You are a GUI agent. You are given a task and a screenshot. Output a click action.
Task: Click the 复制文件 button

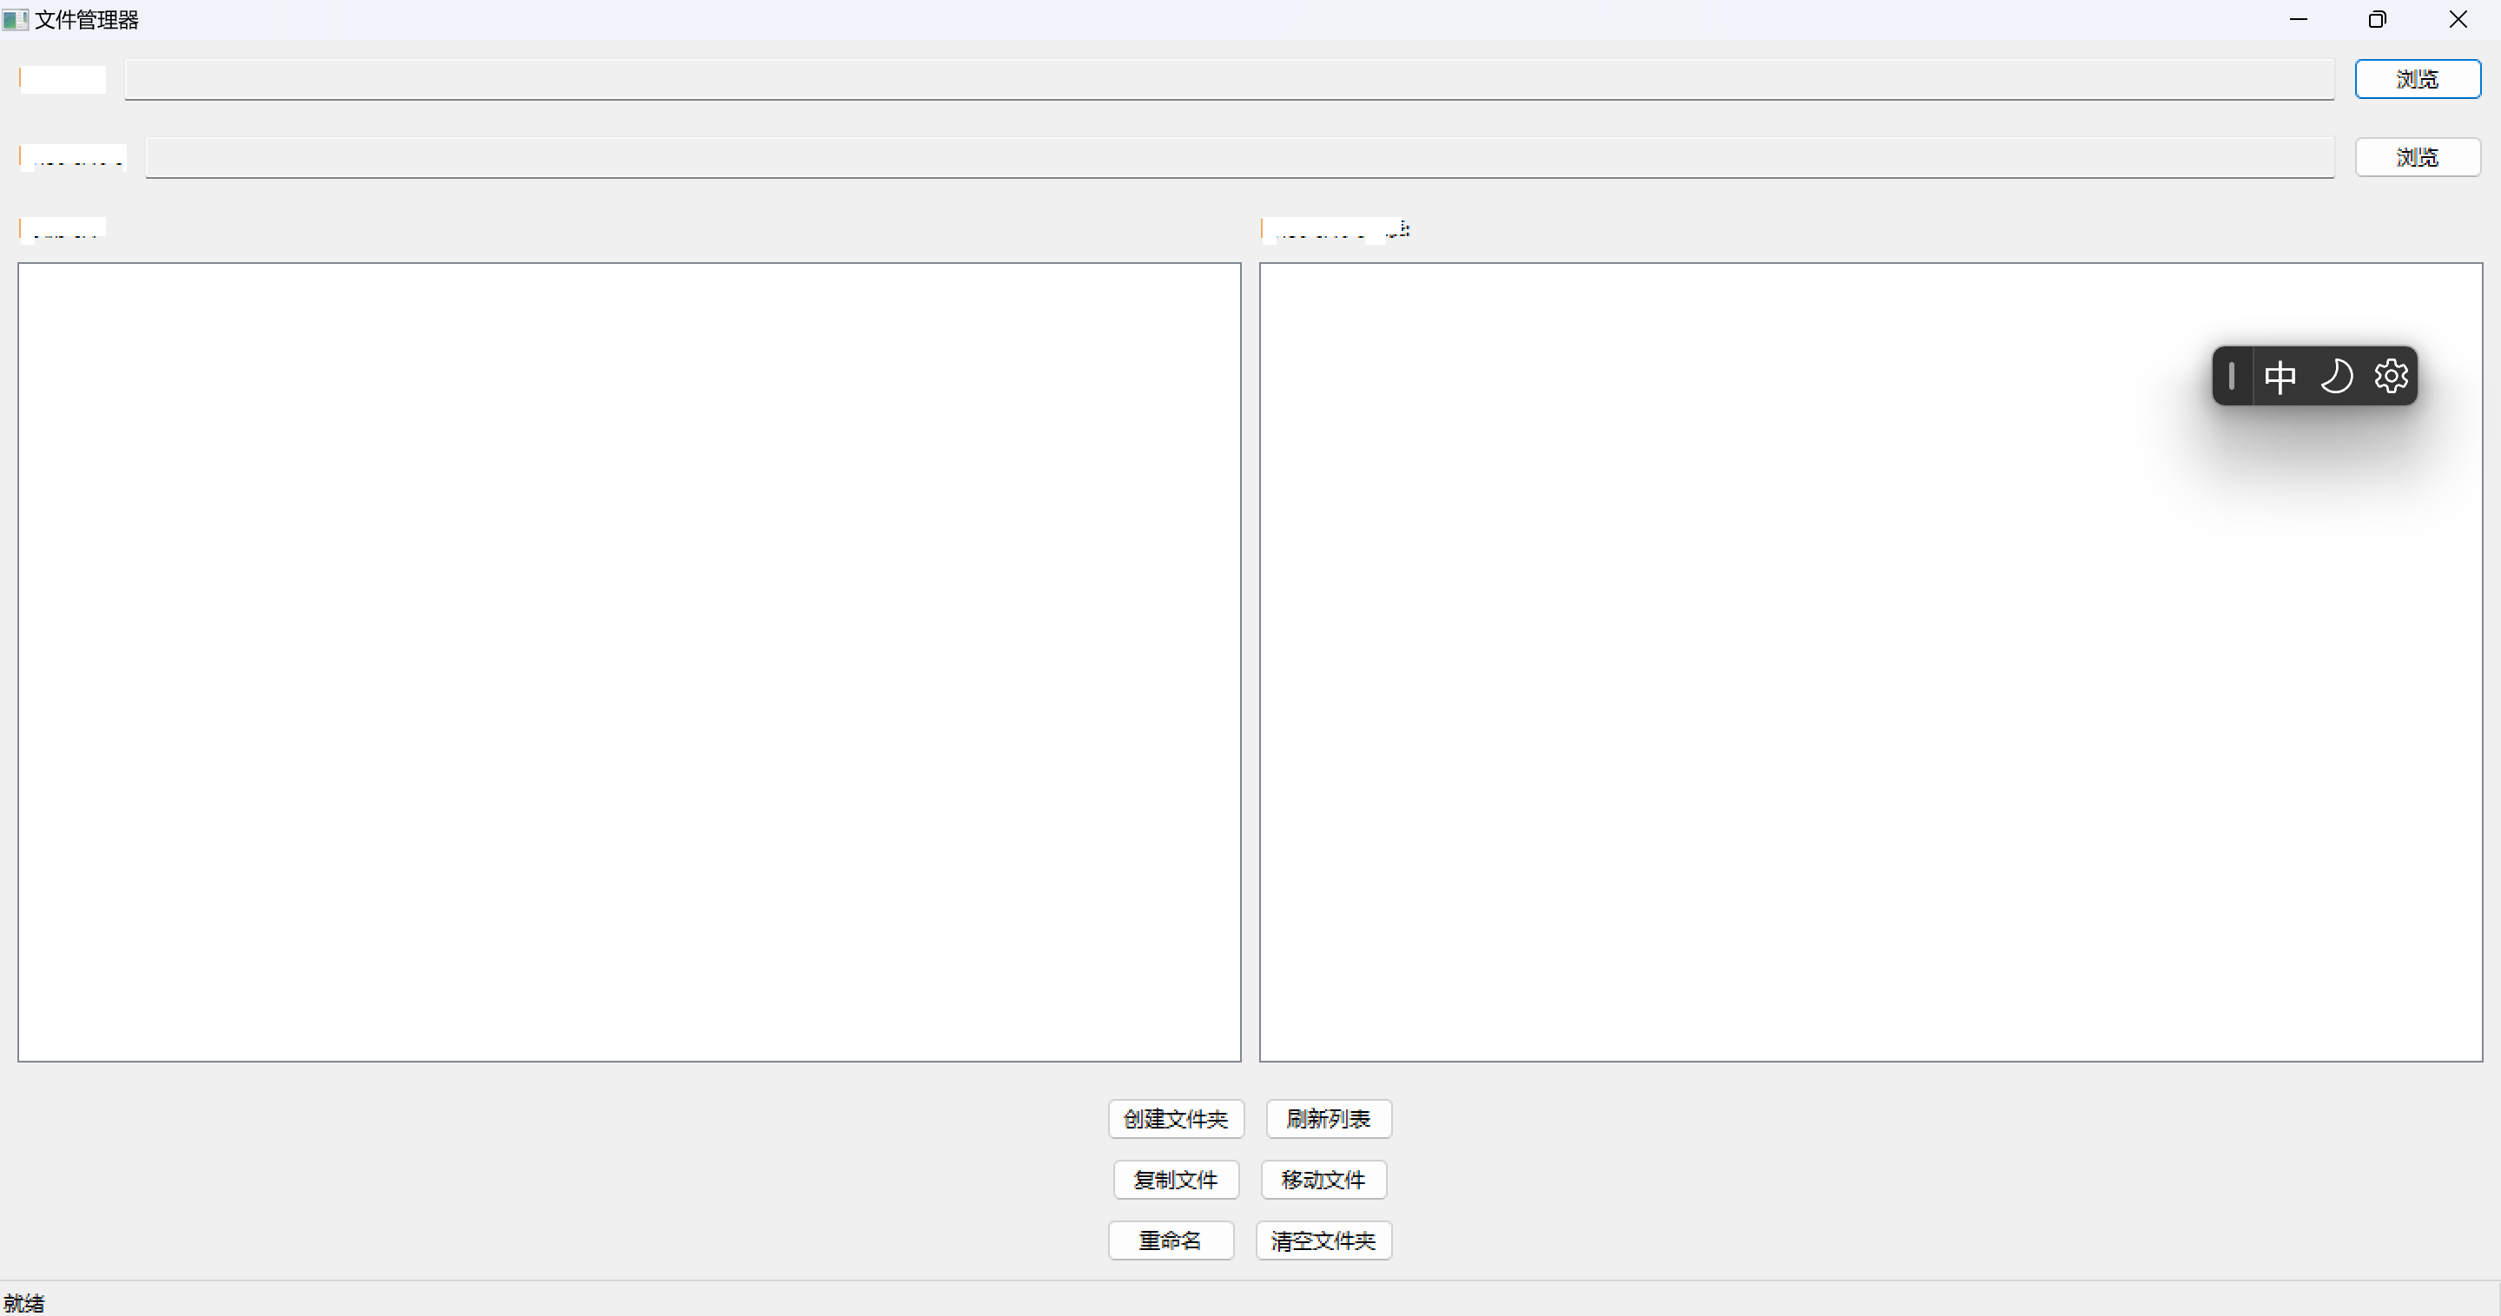1175,1179
